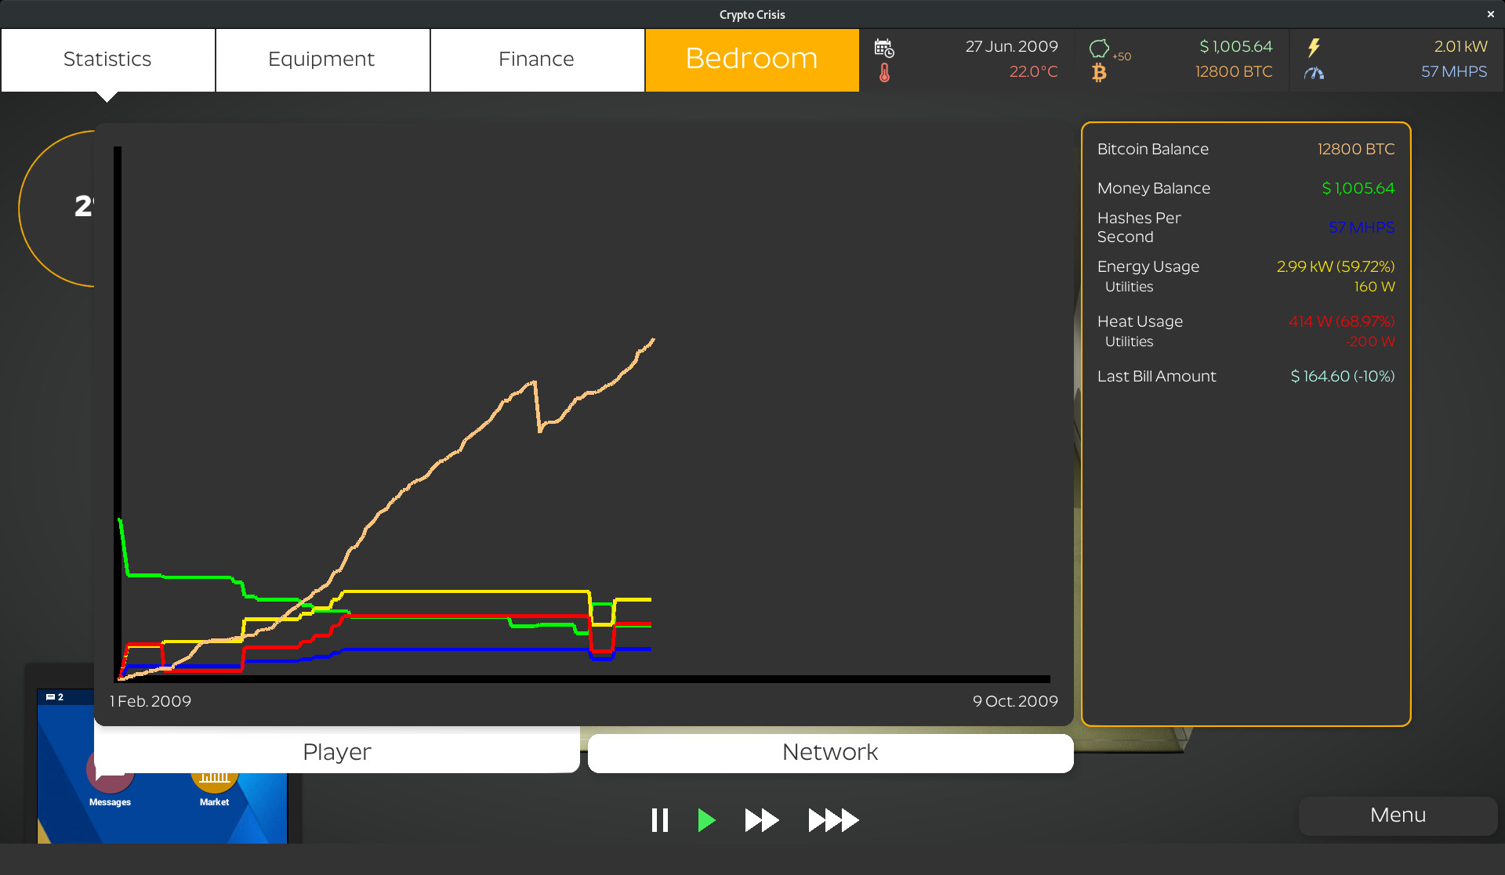Screen dimensions: 1505x875
Task: Set maximum fast-forward speed
Action: (832, 820)
